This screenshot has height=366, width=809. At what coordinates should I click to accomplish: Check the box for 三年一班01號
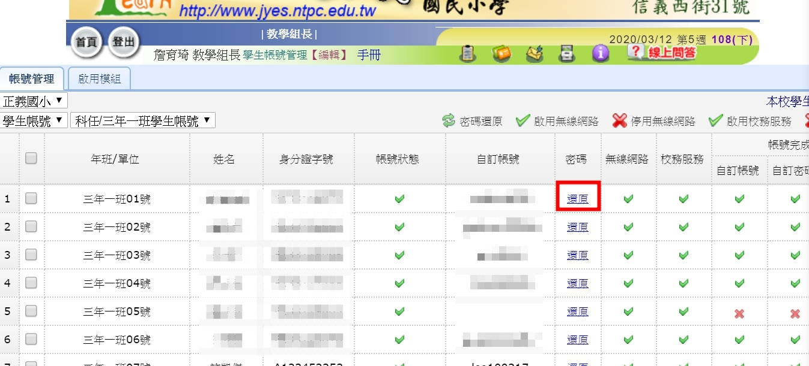coord(31,198)
